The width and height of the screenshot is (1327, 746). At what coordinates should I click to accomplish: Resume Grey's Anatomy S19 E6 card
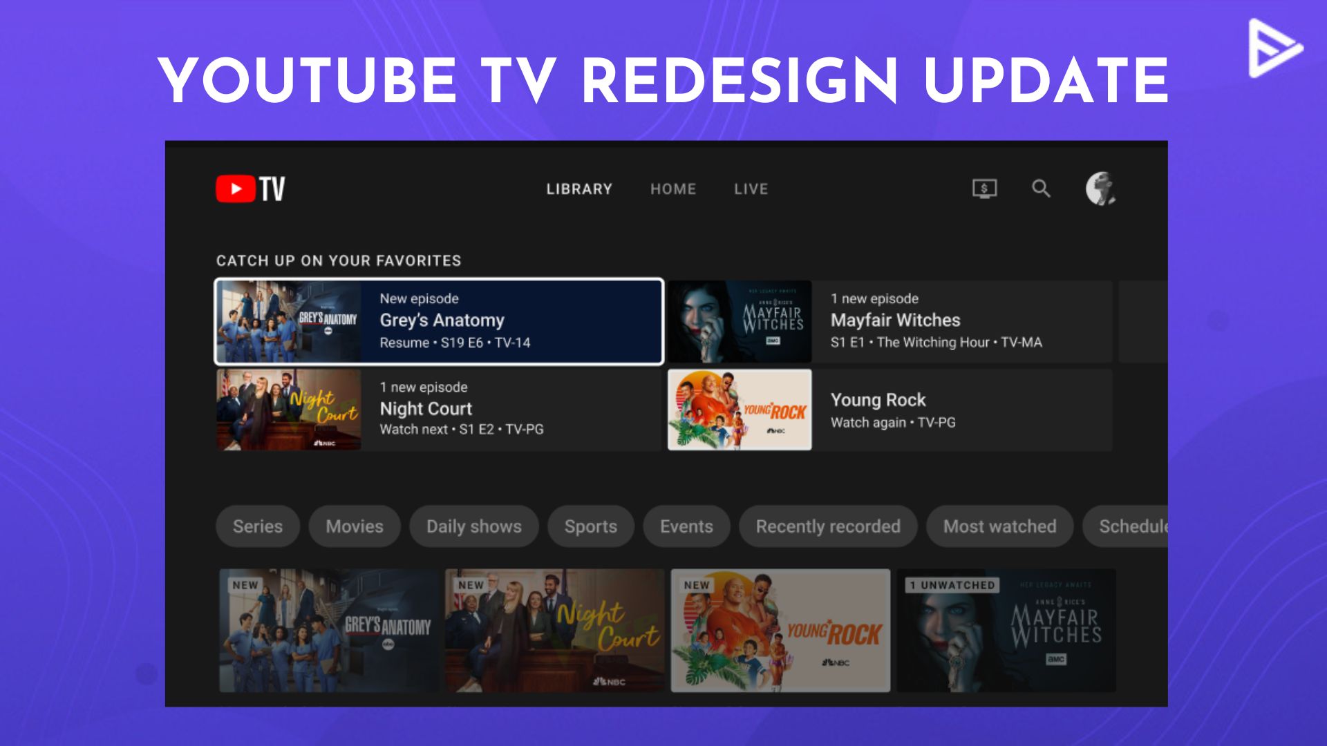(440, 321)
